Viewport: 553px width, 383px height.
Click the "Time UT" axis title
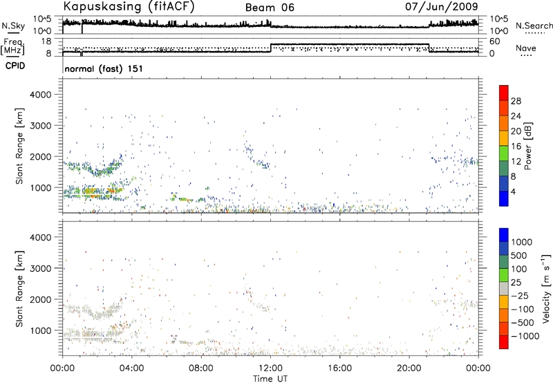[x=270, y=379]
